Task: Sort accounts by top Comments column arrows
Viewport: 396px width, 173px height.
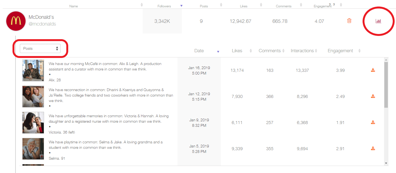Action: [x=301, y=5]
